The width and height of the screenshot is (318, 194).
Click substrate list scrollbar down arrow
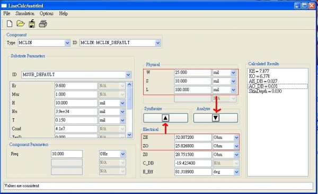point(129,135)
